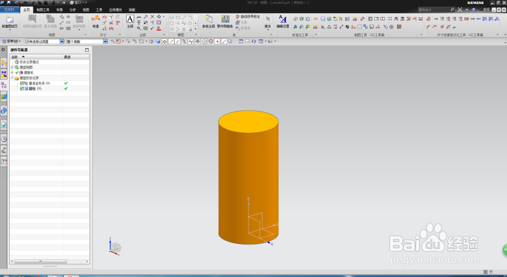The width and height of the screenshot is (507, 277).
Task: Open Assembly Navigator tab in resource bar
Action: 4,63
